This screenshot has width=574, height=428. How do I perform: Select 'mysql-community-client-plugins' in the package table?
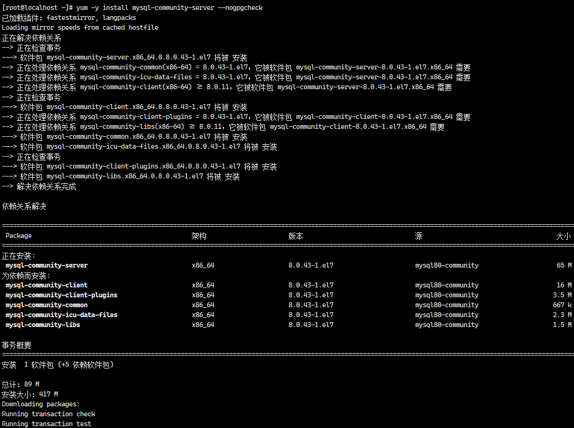coord(61,295)
